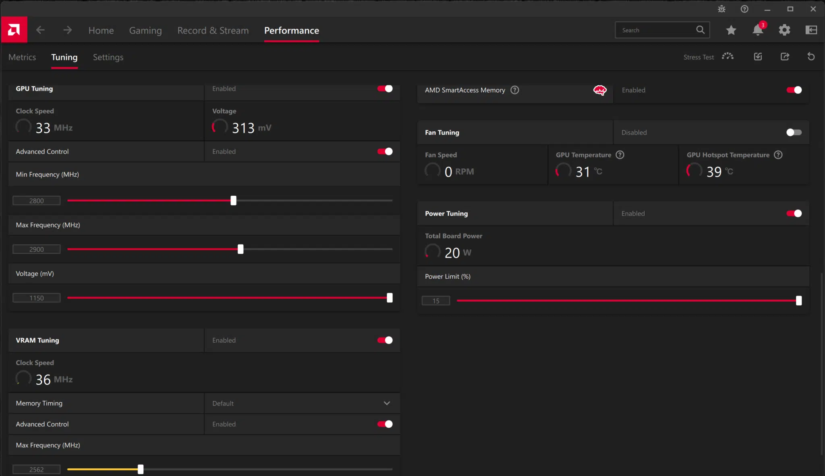The image size is (825, 476).
Task: Click the reset tuning icon
Action: click(x=811, y=56)
